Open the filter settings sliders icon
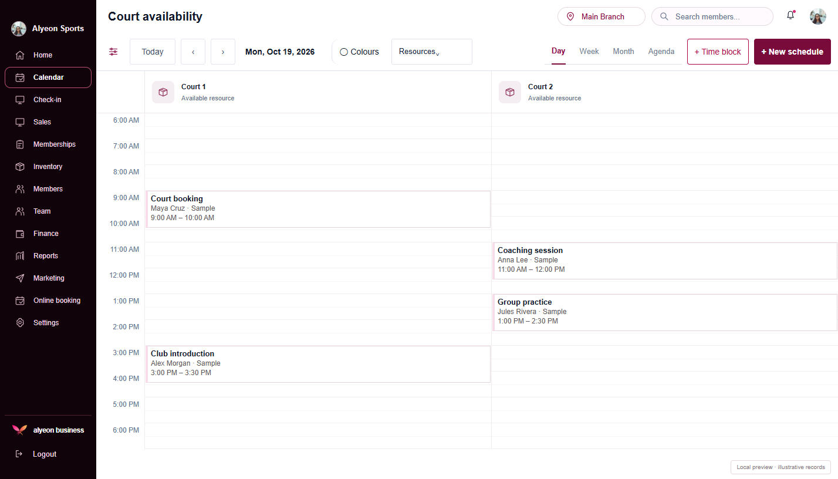 coord(113,52)
